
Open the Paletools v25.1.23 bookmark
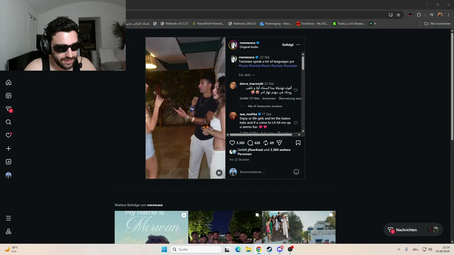[174, 24]
